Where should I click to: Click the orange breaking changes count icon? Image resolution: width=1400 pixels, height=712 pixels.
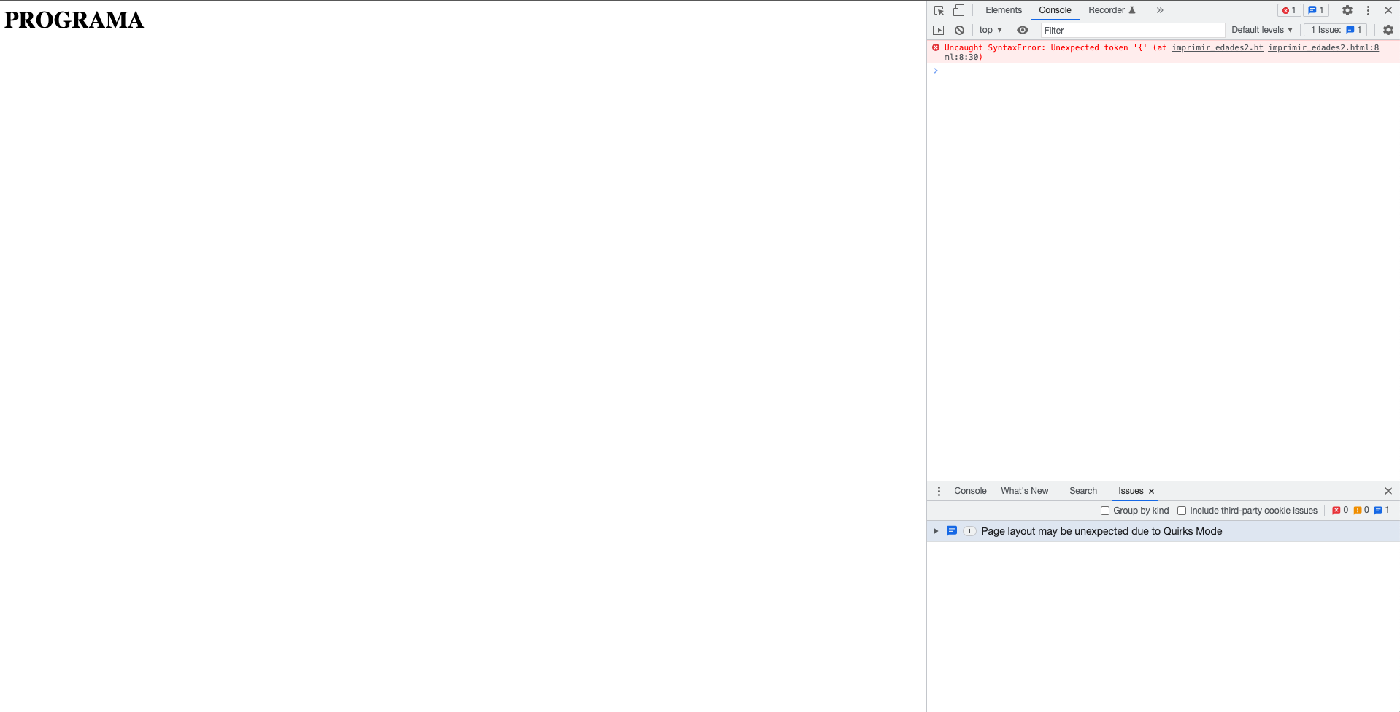[1357, 511]
